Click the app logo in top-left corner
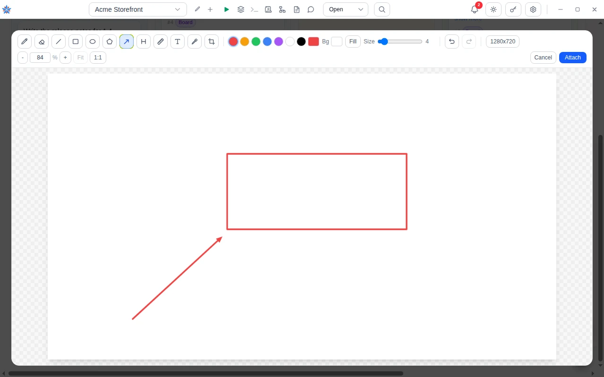This screenshot has width=604, height=377. [x=7, y=9]
